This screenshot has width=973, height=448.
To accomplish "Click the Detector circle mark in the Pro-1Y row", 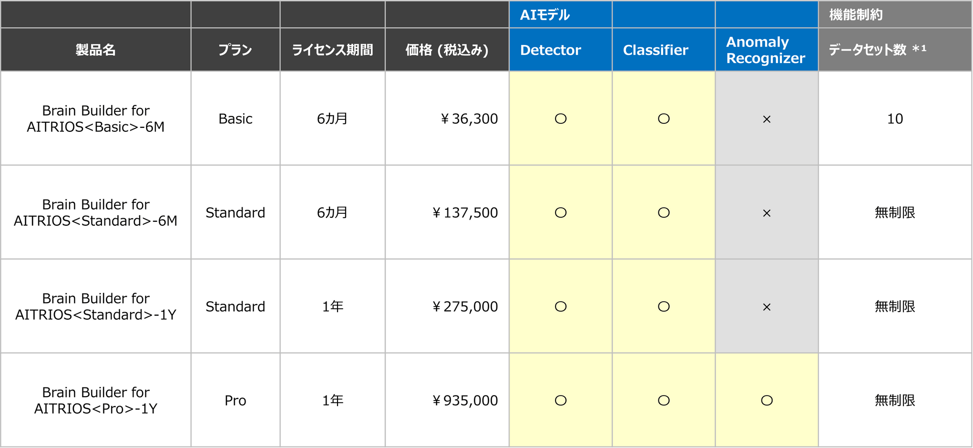I will click(560, 401).
